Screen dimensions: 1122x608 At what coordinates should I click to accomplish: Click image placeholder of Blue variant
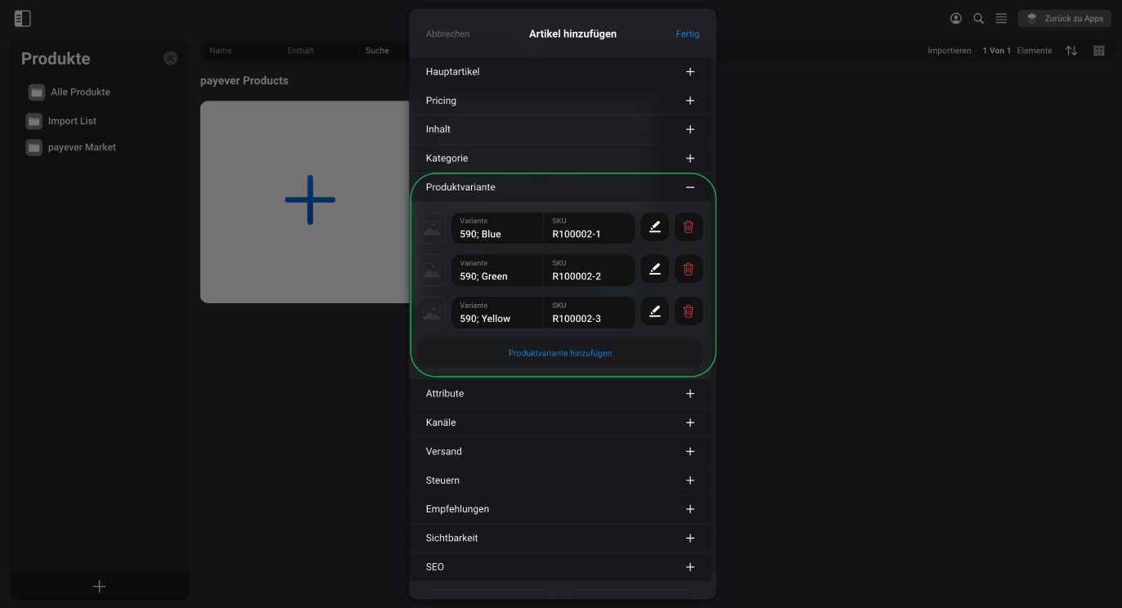432,228
